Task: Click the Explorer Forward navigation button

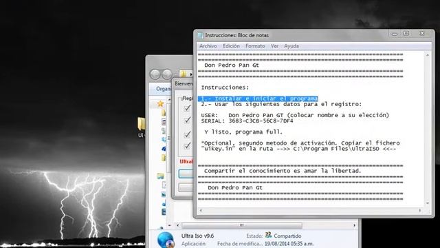Action: pyautogui.click(x=167, y=74)
